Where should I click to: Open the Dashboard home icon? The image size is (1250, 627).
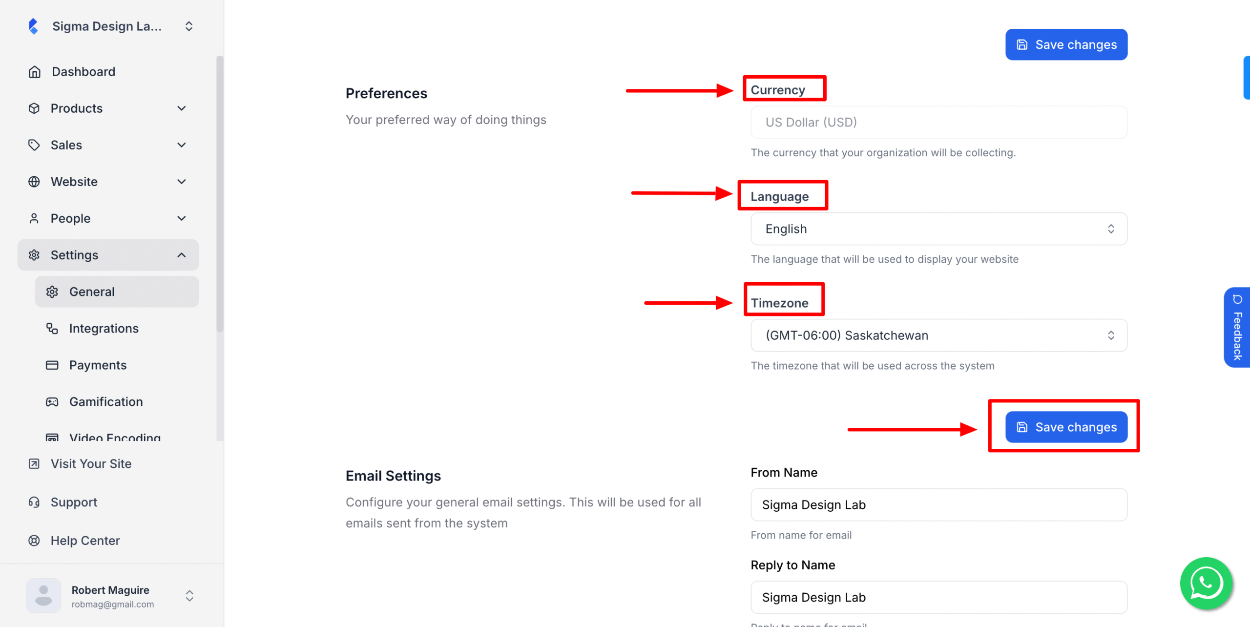pos(34,71)
